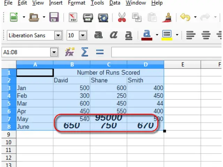Open the Data menu

point(115,3)
